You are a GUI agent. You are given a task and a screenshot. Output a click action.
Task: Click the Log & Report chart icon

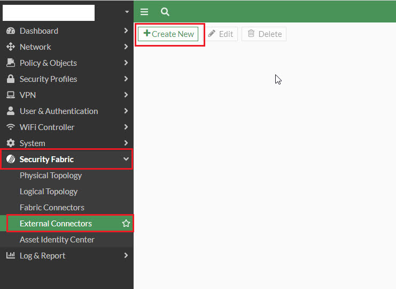tap(11, 255)
